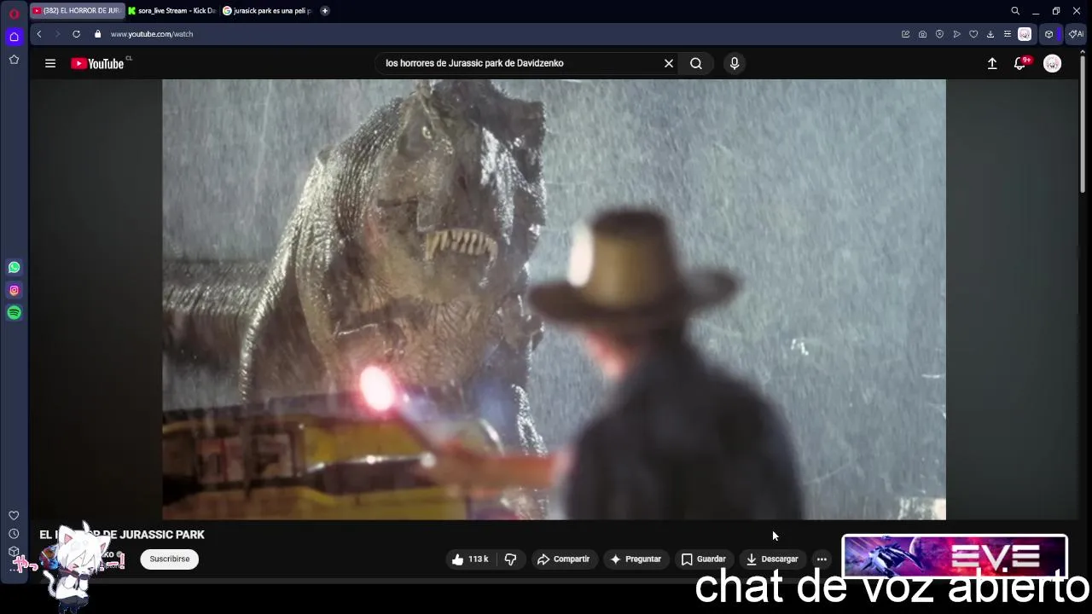
Task: Open Spotify from the sidebar
Action: [x=14, y=313]
